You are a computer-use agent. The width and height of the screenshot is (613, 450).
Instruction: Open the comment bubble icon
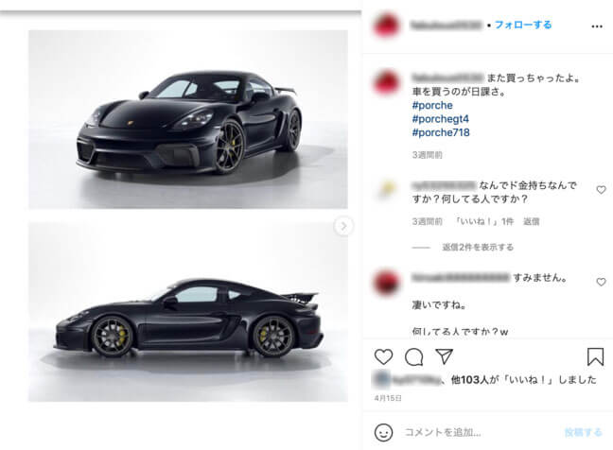tap(414, 356)
